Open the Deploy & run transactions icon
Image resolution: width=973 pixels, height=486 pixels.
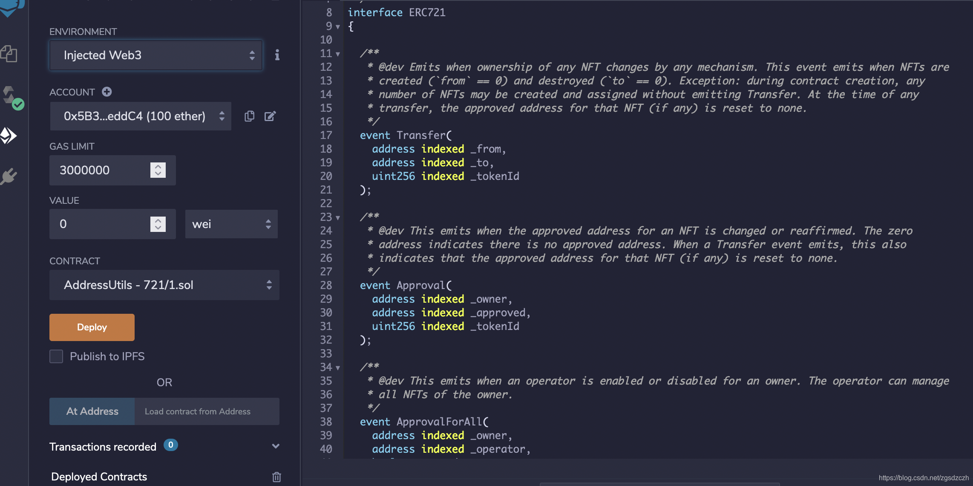coord(9,136)
